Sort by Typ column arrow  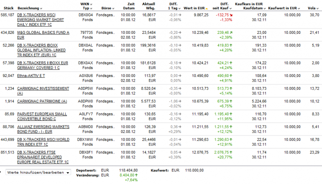click(x=91, y=8)
